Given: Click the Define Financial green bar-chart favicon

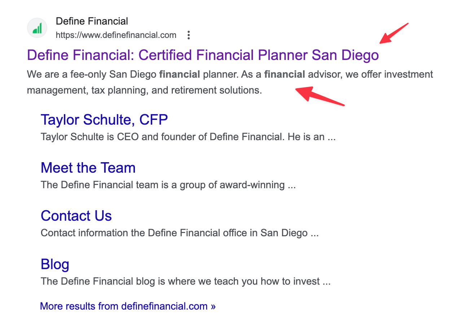Looking at the screenshot, I should pyautogui.click(x=37, y=28).
